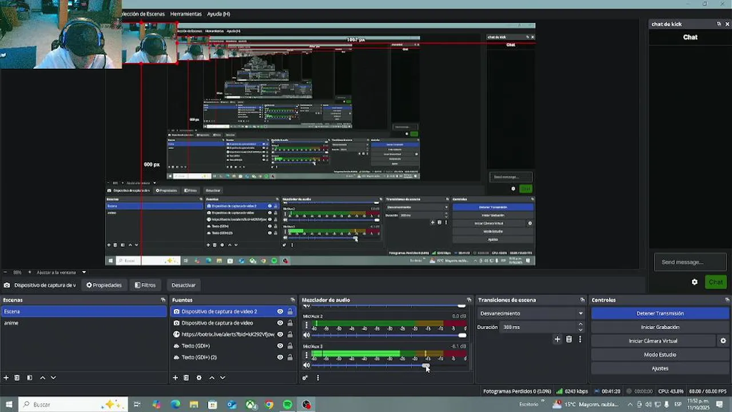732x412 pixels.
Task: Open Mic/Aux 3 three-dot options
Action: tap(307, 355)
